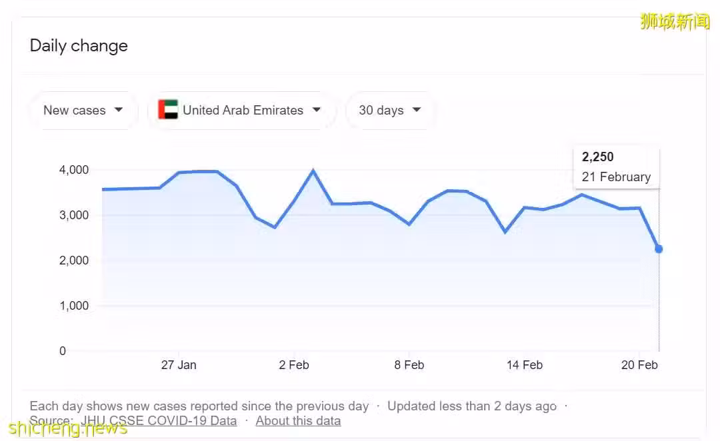Open the United Arab Emirates country dropdown
The image size is (720, 441).
[x=241, y=111]
